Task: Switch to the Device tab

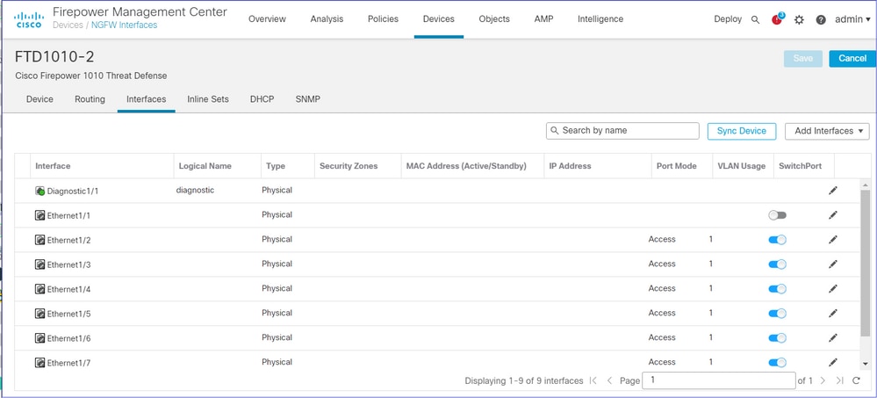Action: tap(40, 99)
